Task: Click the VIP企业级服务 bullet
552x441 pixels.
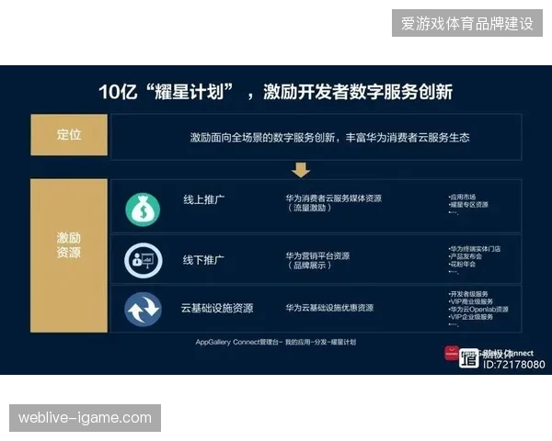Action: coord(471,317)
